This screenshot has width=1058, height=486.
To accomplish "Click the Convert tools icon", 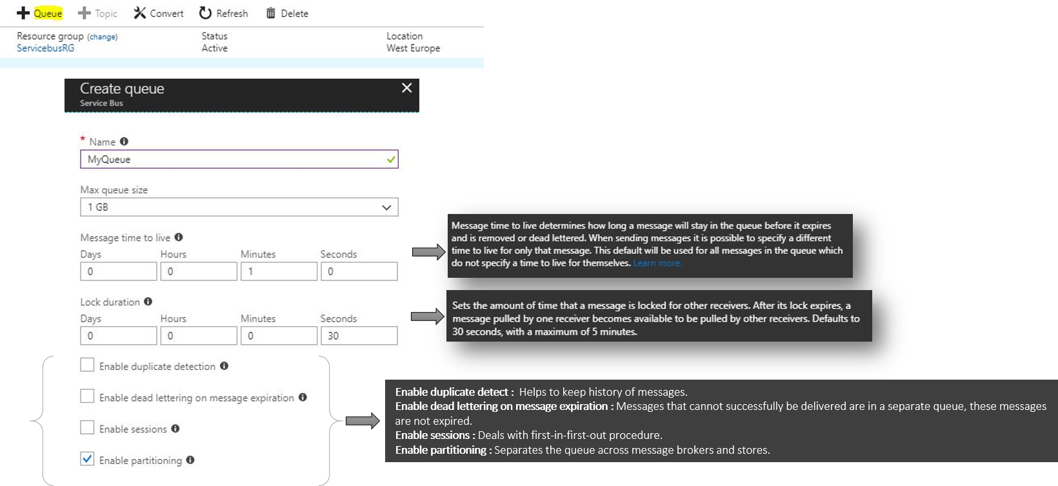I will 140,13.
